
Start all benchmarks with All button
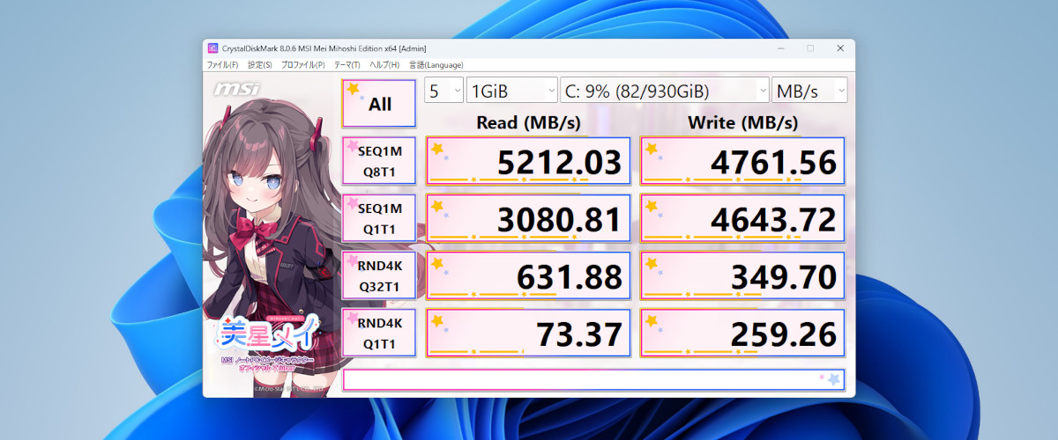tap(379, 104)
